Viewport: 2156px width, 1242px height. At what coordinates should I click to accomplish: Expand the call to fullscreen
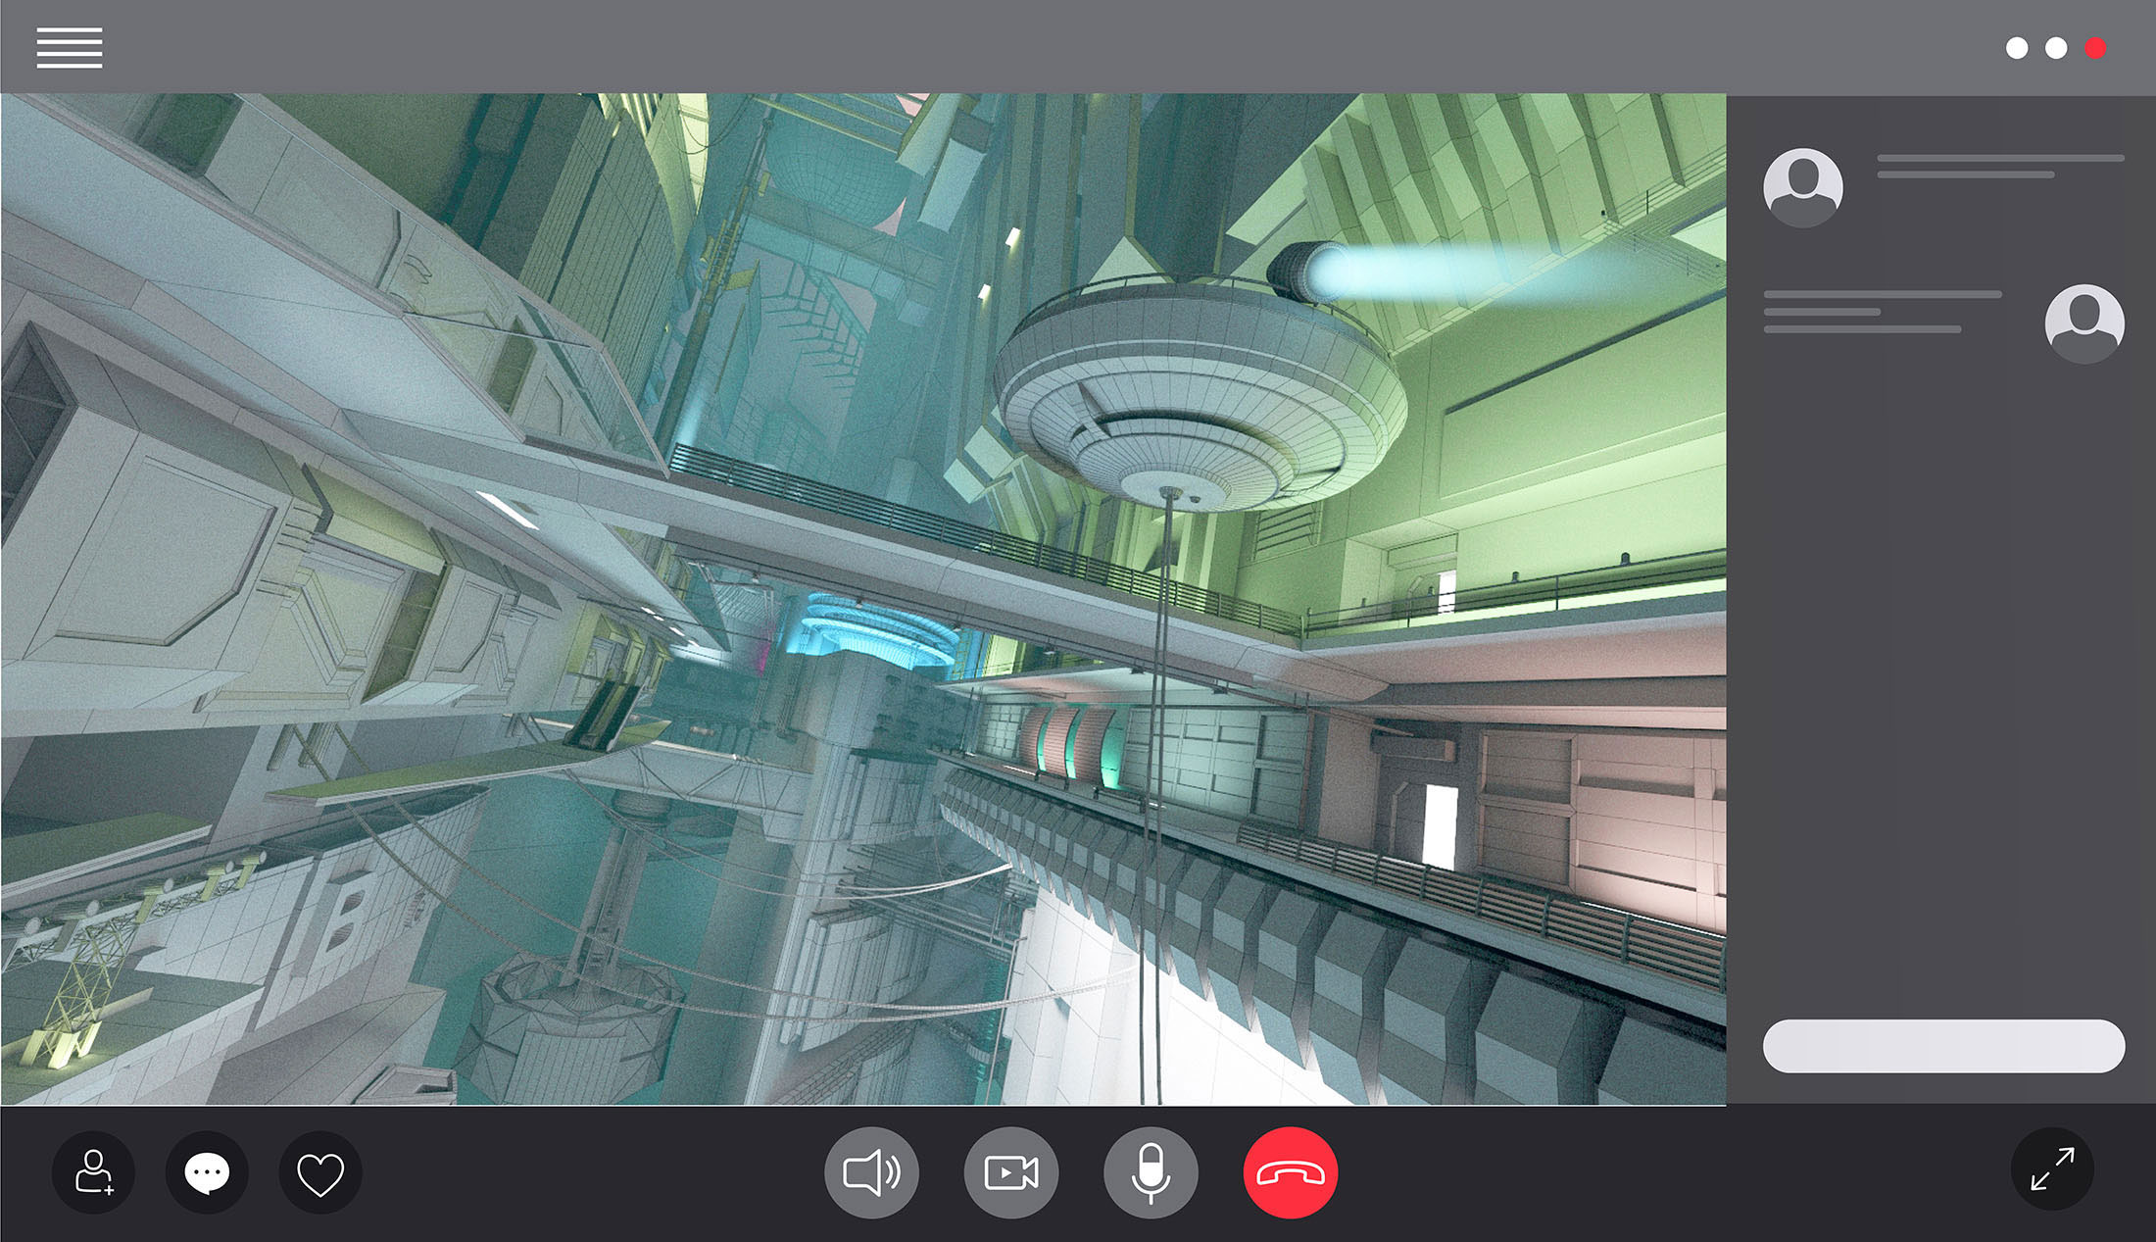click(2052, 1168)
